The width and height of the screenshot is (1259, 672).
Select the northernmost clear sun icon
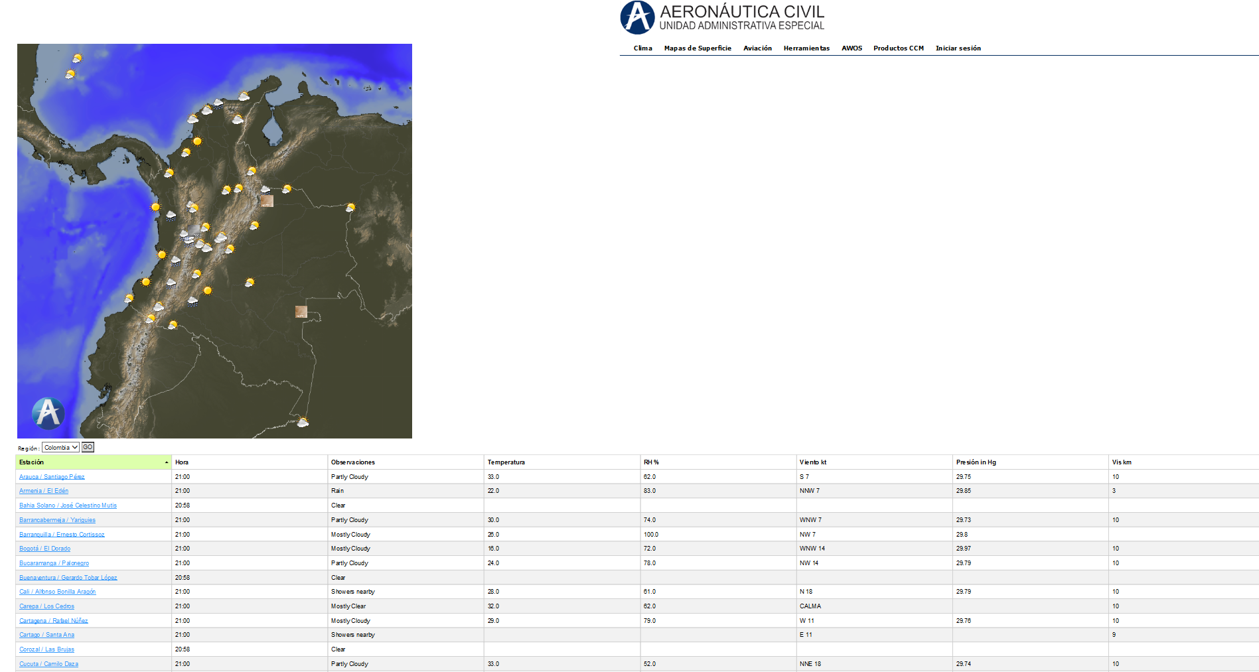[197, 141]
